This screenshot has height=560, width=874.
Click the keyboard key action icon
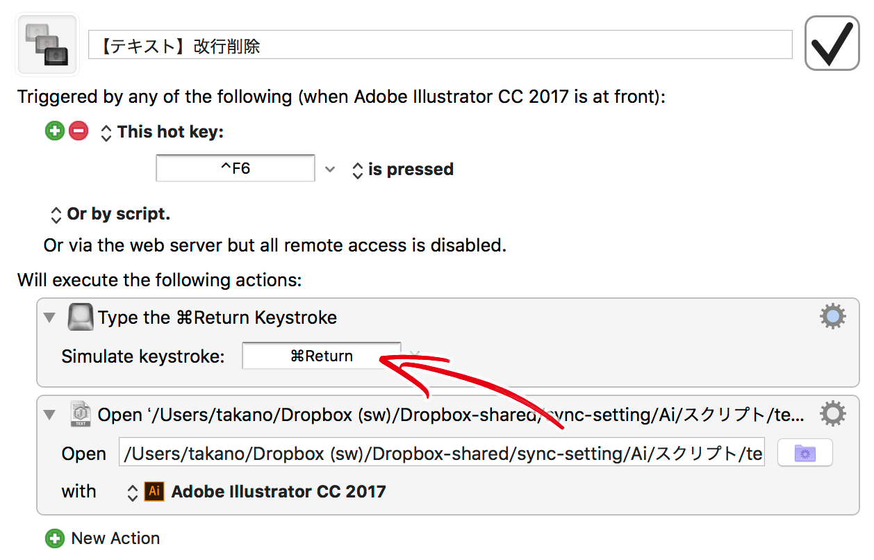tap(81, 318)
